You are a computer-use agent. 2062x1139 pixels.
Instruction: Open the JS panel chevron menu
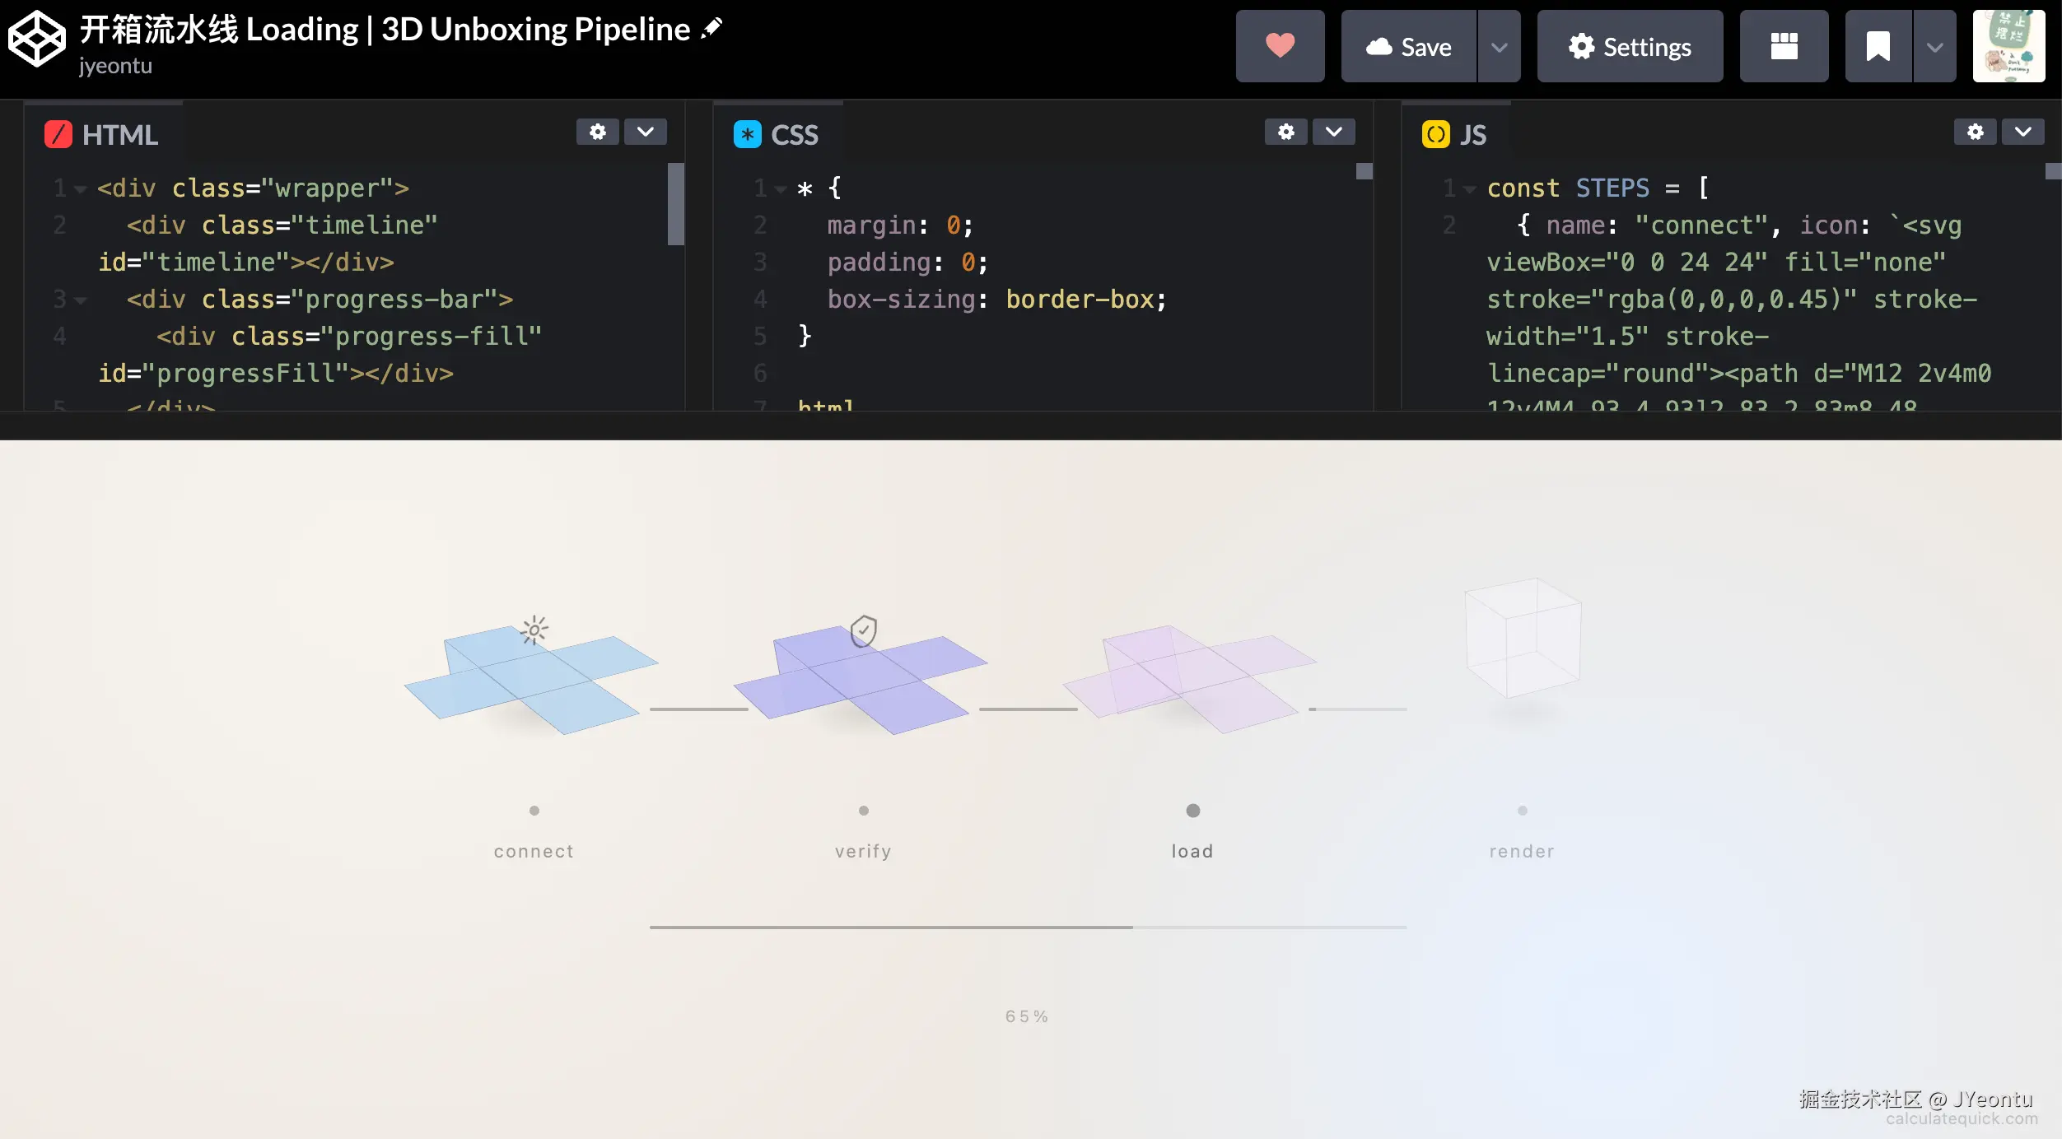point(2023,132)
